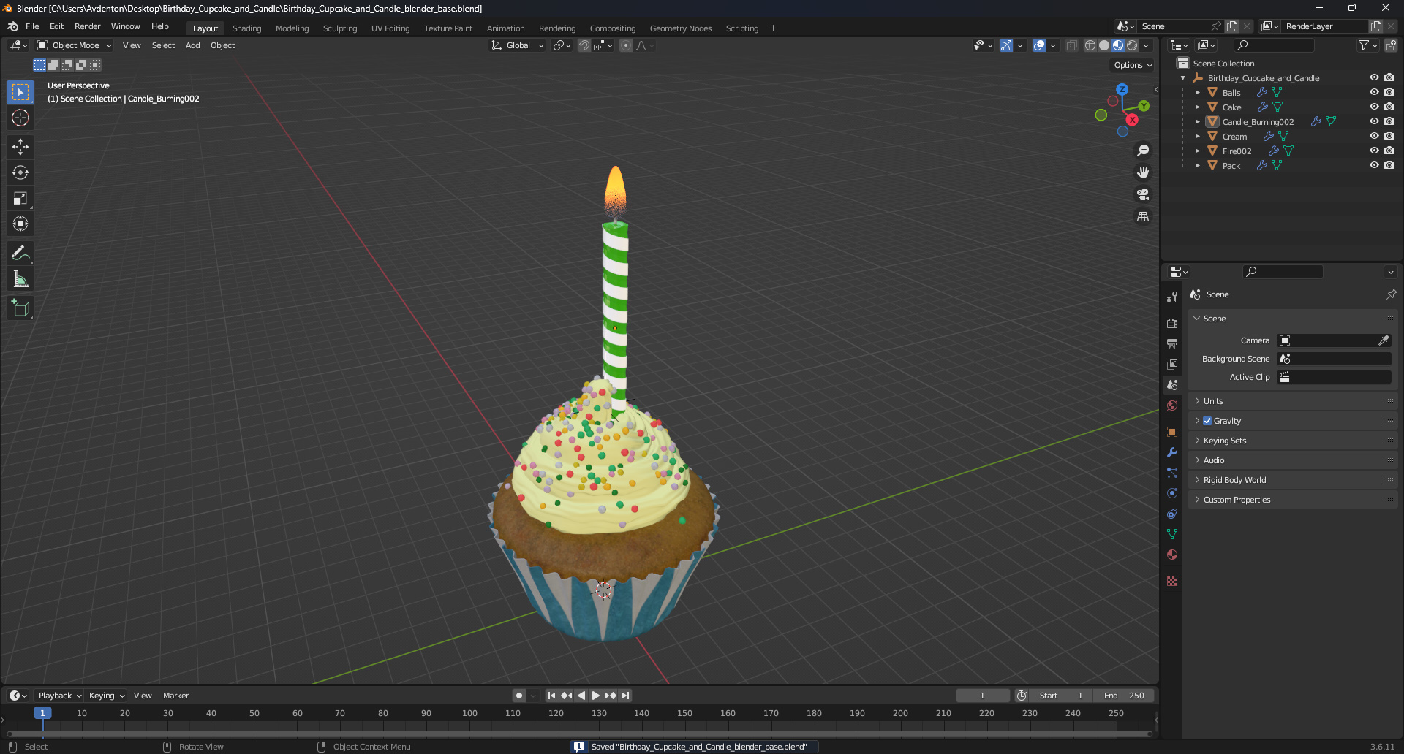Open the Keying popover in timeline

106,696
